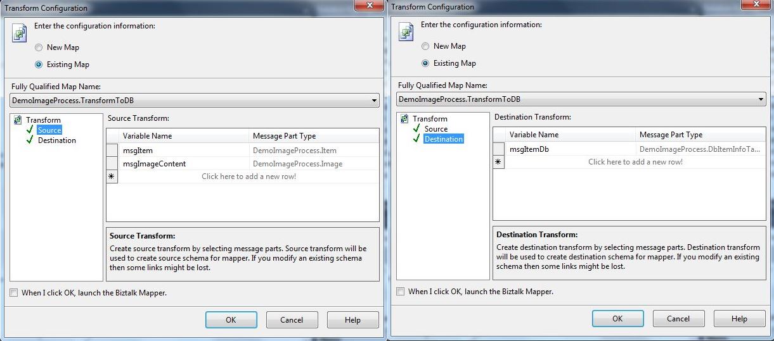Click green checkmark beside Source in left dialog
Image resolution: width=774 pixels, height=341 pixels.
[30, 130]
